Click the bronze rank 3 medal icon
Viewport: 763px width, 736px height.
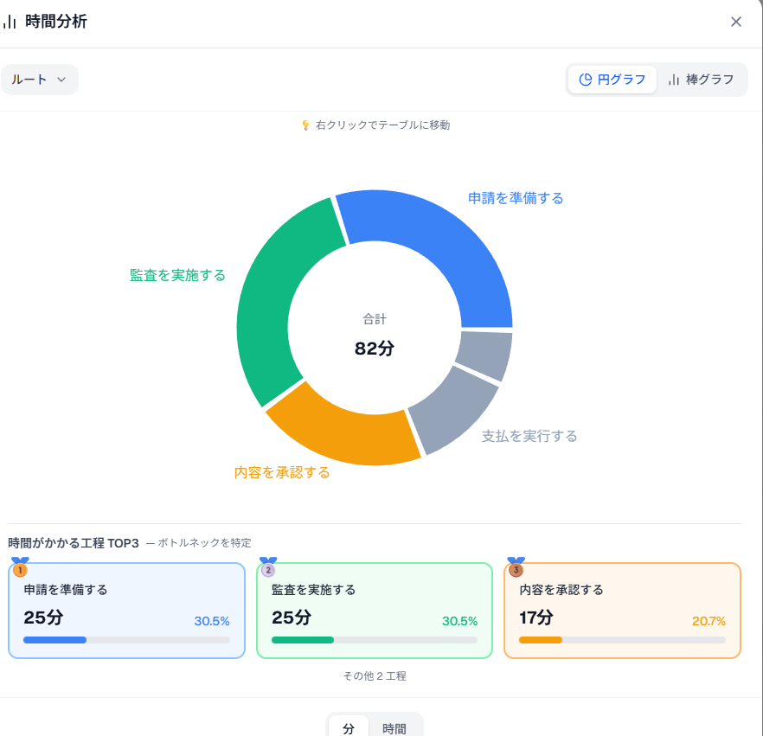click(516, 569)
